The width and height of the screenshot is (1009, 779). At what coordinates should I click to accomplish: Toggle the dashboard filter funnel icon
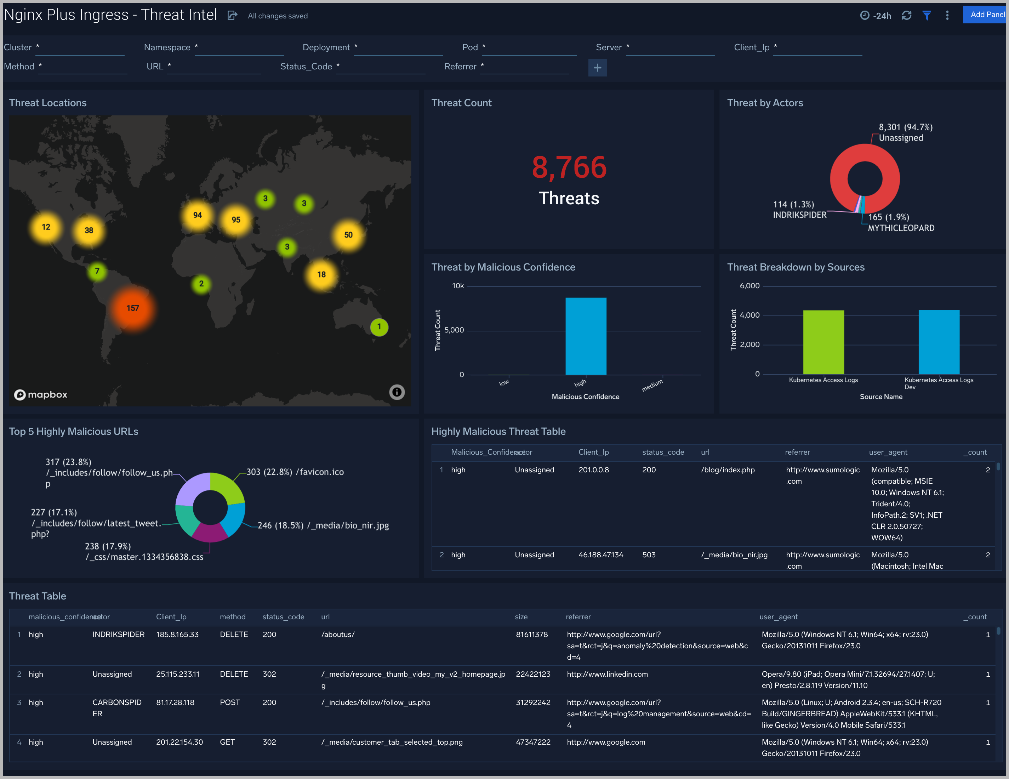click(927, 15)
